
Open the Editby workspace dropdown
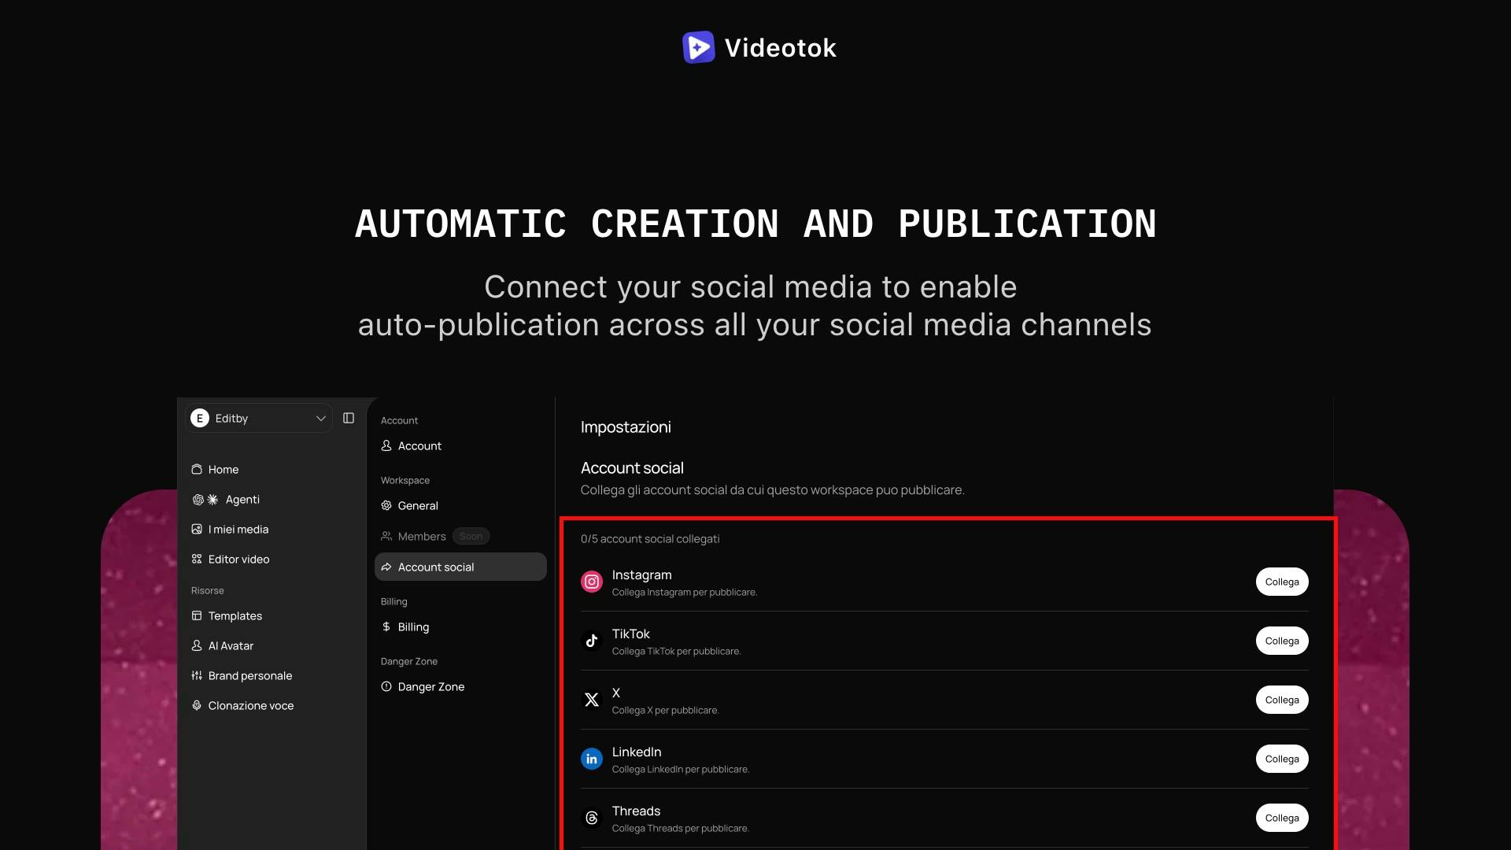tap(259, 418)
